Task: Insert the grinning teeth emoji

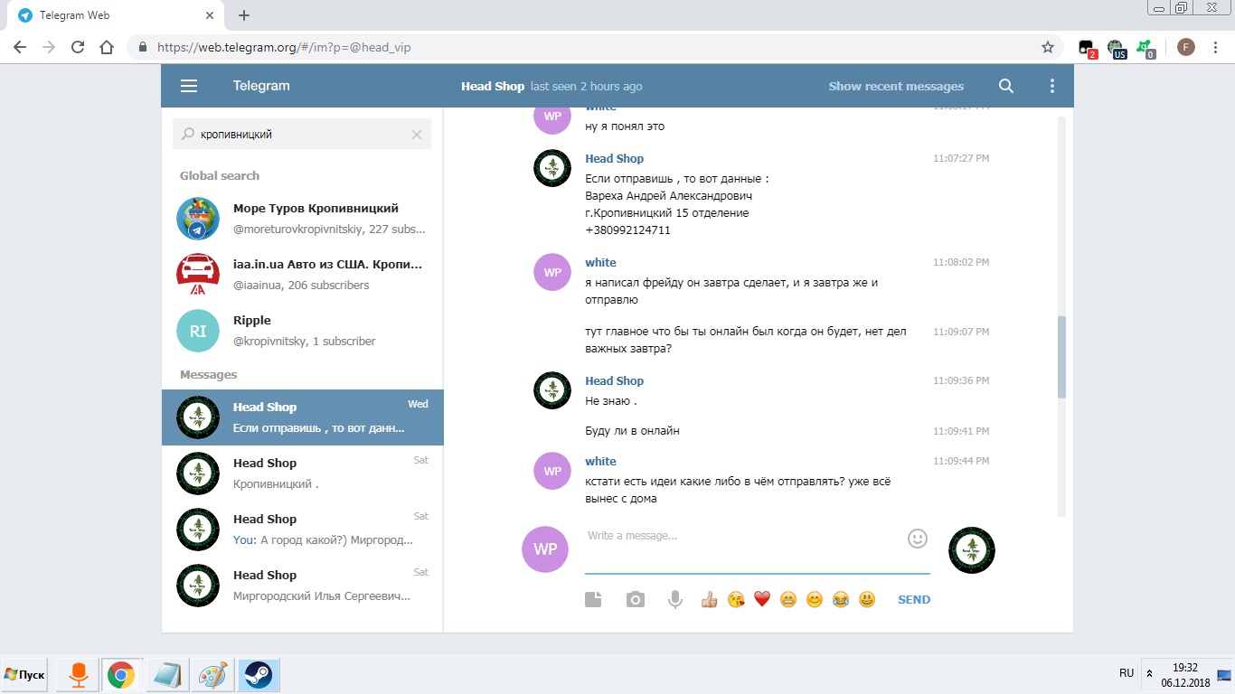Action: [788, 599]
